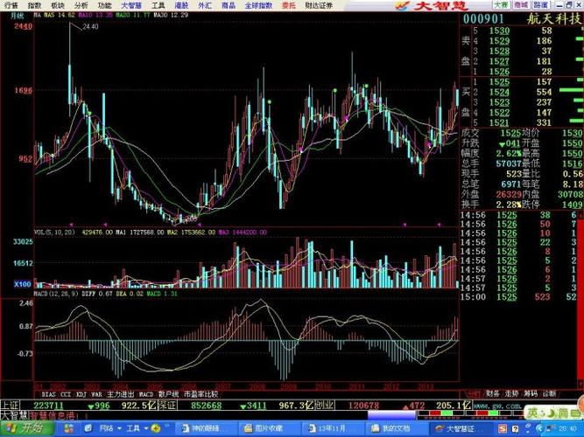Viewport: 584px width, 437px height.
Task: Click the 上证 index label in status bar
Action: point(10,405)
